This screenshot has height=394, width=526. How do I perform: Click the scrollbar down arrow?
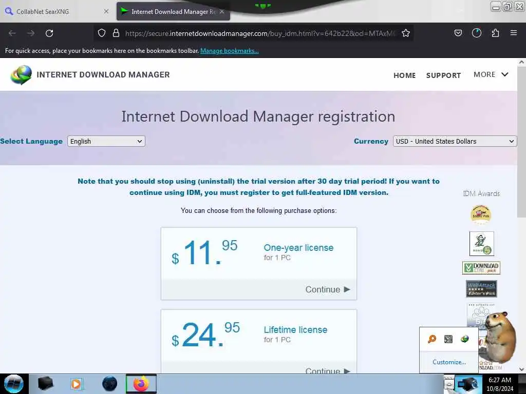point(521,369)
